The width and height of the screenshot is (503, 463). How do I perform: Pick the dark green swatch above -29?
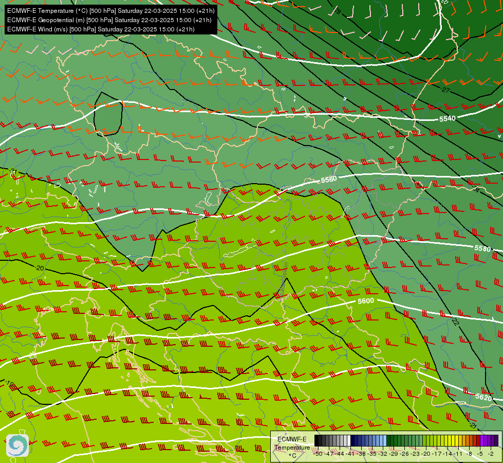coord(392,440)
